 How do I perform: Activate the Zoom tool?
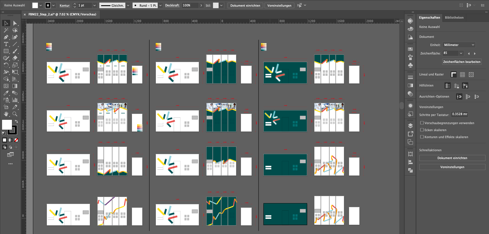tap(15, 114)
